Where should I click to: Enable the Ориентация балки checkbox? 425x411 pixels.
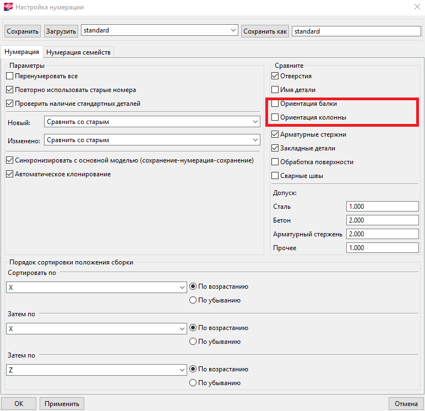click(275, 104)
